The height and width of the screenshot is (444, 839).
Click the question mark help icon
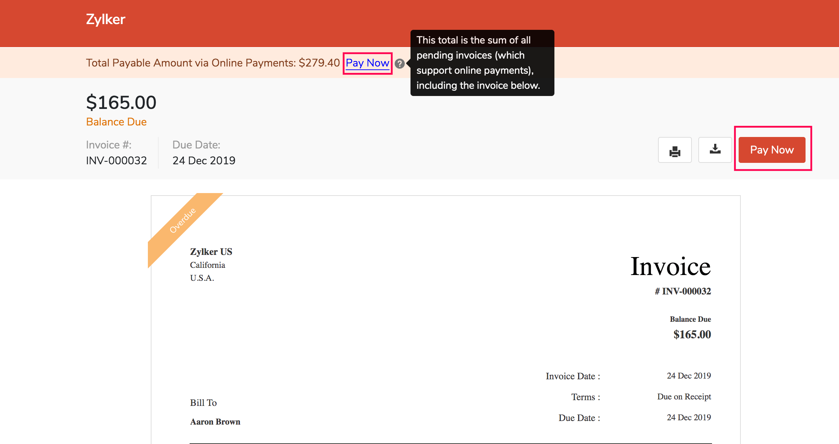click(399, 64)
